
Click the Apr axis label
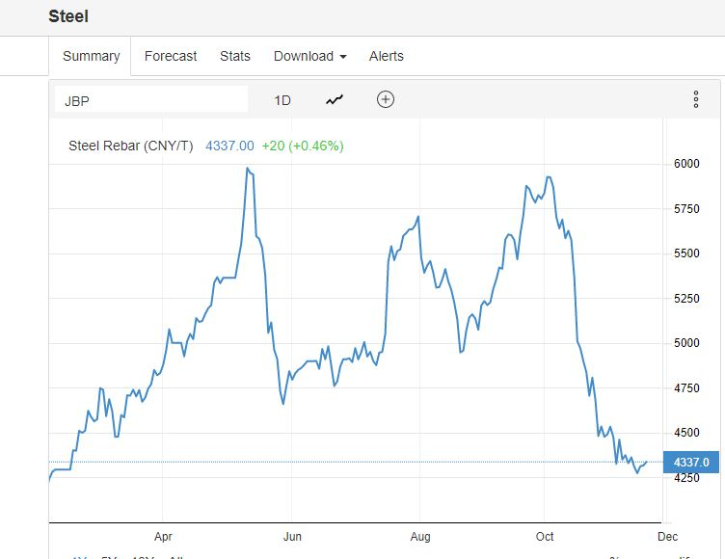click(x=163, y=536)
